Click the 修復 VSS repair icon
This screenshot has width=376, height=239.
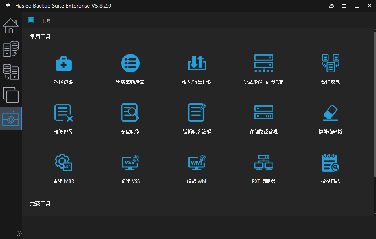click(130, 163)
